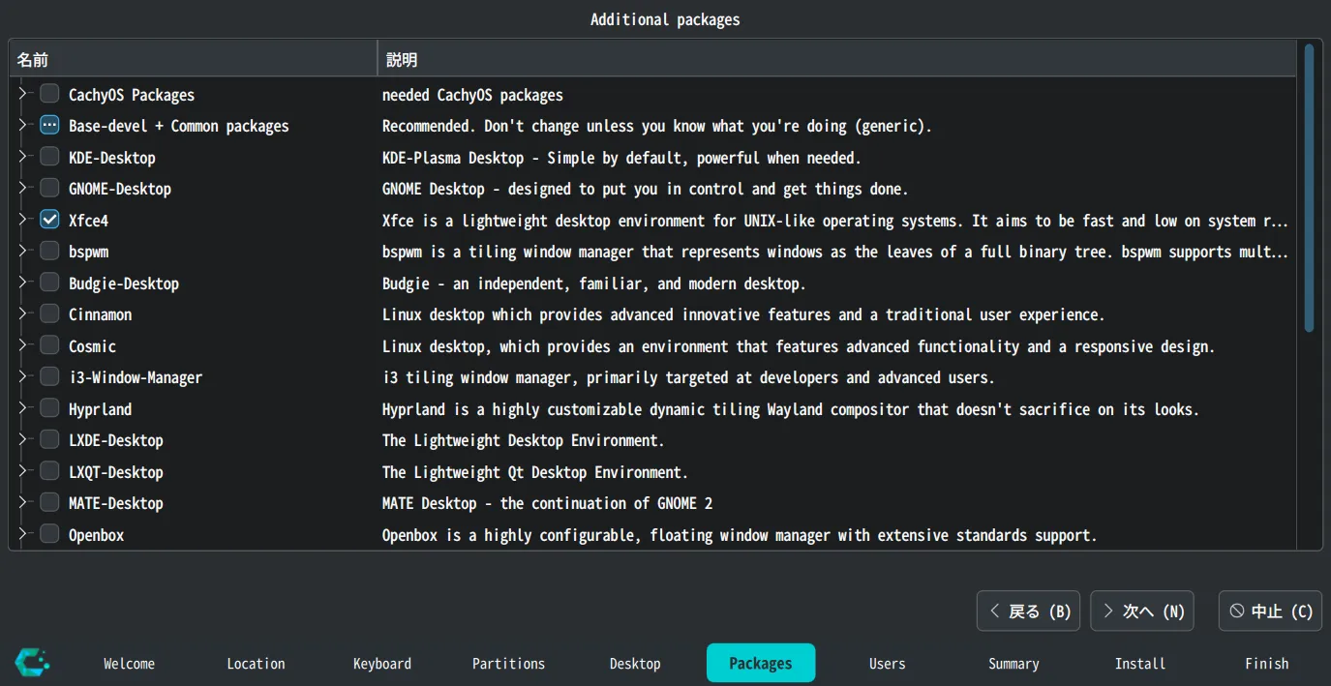This screenshot has height=686, width=1331.
Task: Expand the Cosmic package group
Action: click(x=23, y=345)
